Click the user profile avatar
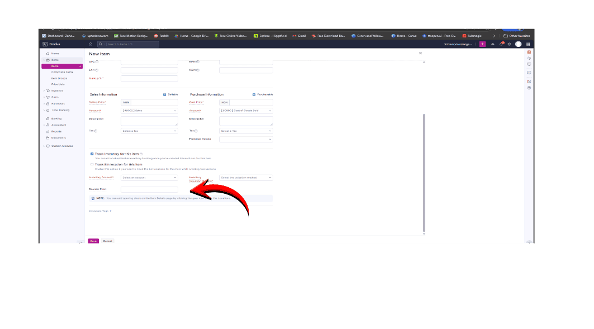The height and width of the screenshot is (329, 594). click(x=519, y=44)
